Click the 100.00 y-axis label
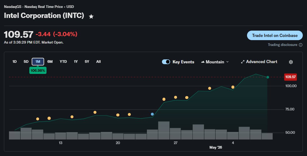The height and width of the screenshot is (156, 307). [291, 86]
